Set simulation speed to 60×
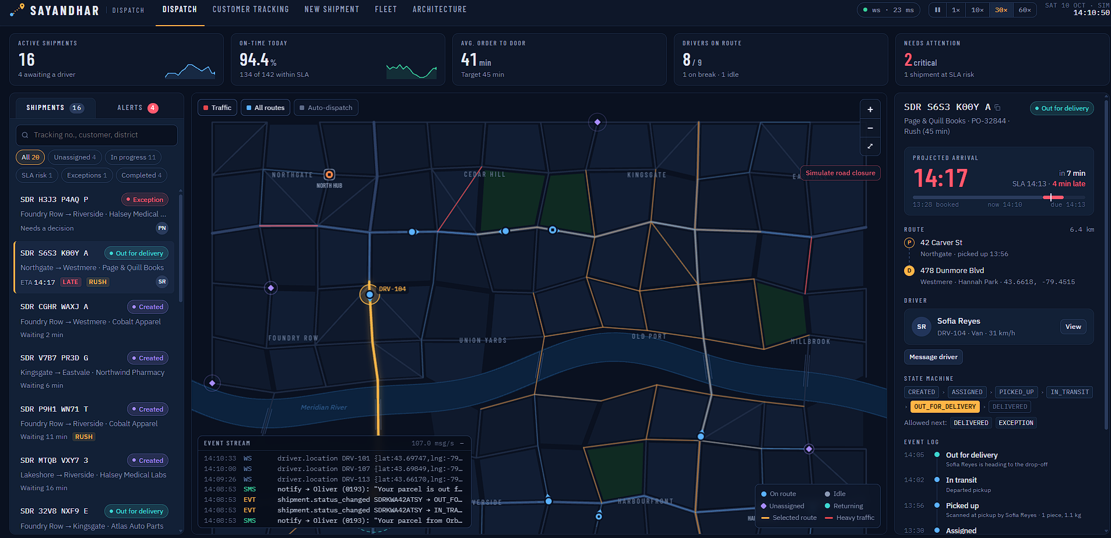Screen dimensions: 1111x538 [x=1025, y=10]
